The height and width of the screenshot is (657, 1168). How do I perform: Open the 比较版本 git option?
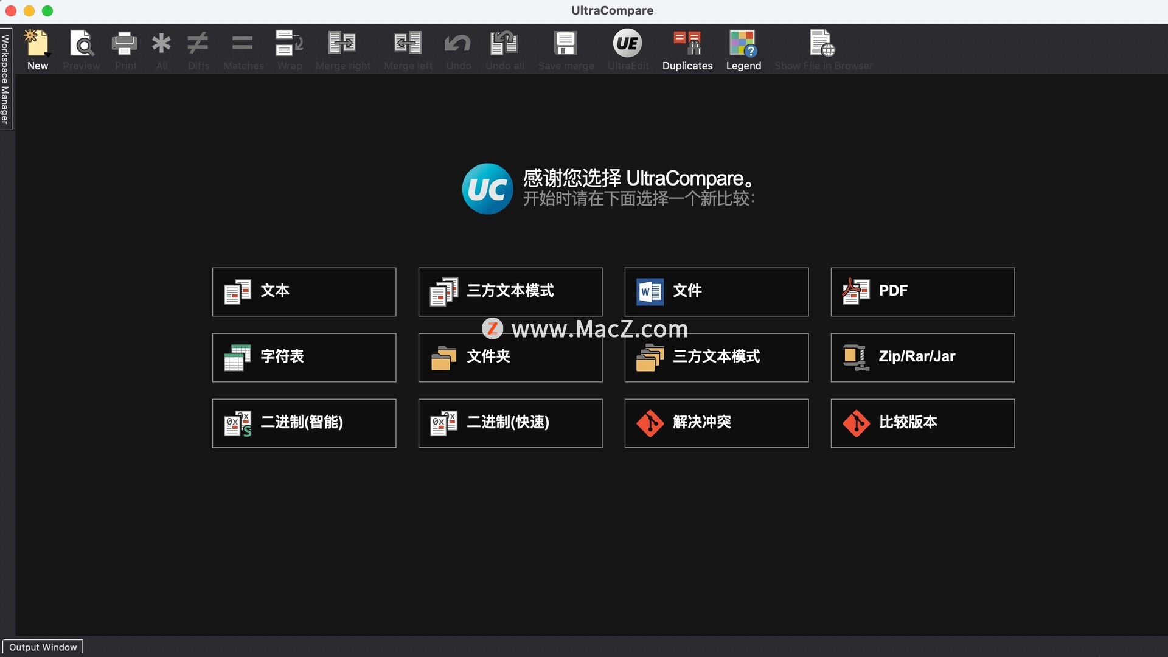(x=923, y=423)
